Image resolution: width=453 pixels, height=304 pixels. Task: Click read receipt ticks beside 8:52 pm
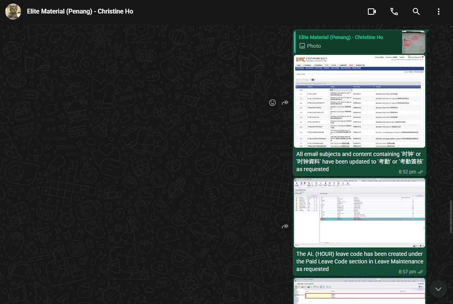point(420,172)
